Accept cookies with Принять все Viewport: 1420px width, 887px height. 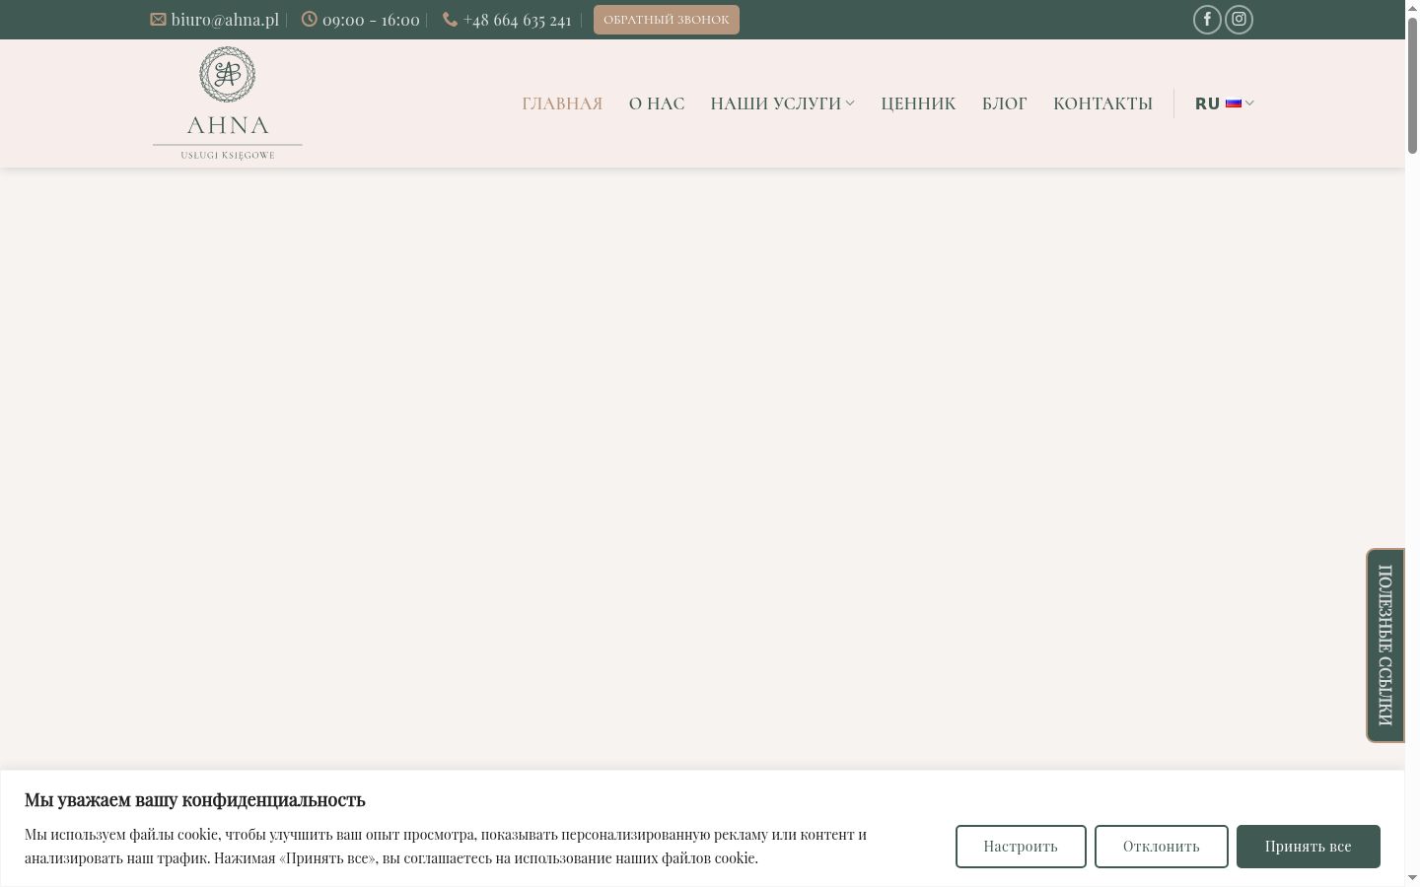click(x=1309, y=847)
